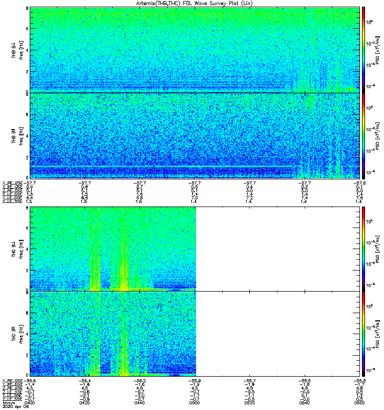
Task: Click the '0520' time tick label
Action: coord(249,403)
